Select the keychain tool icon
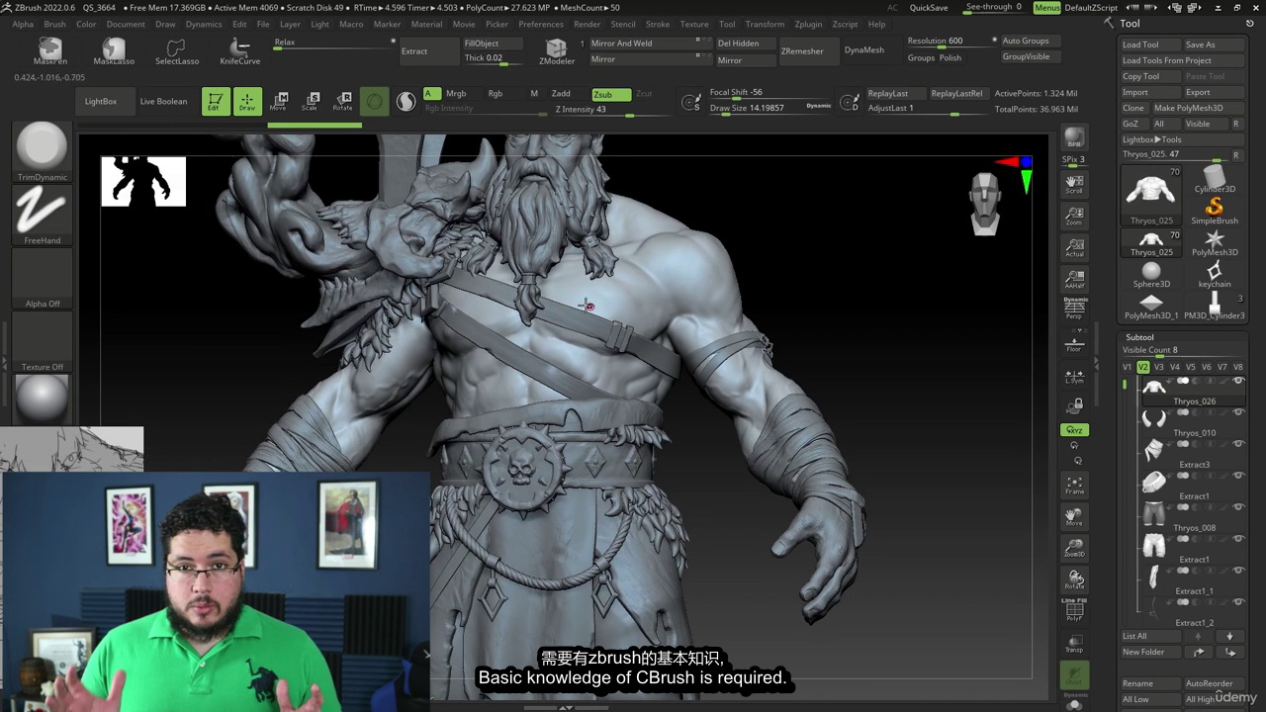 pyautogui.click(x=1215, y=275)
